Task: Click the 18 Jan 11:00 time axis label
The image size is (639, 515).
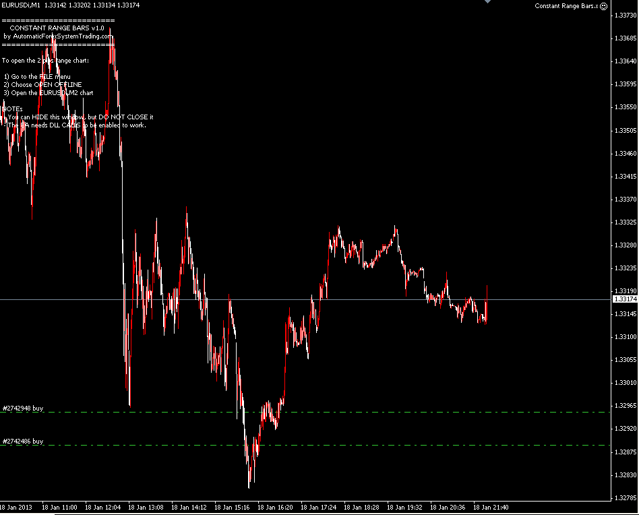Action: pos(59,508)
